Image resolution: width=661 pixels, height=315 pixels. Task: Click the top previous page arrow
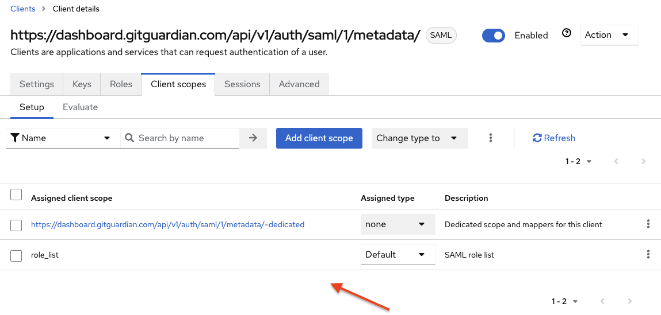tap(616, 161)
